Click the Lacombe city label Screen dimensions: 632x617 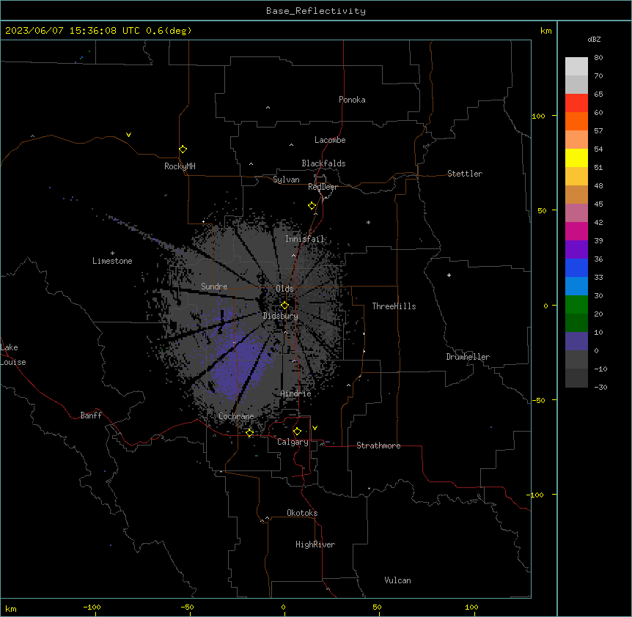point(330,140)
